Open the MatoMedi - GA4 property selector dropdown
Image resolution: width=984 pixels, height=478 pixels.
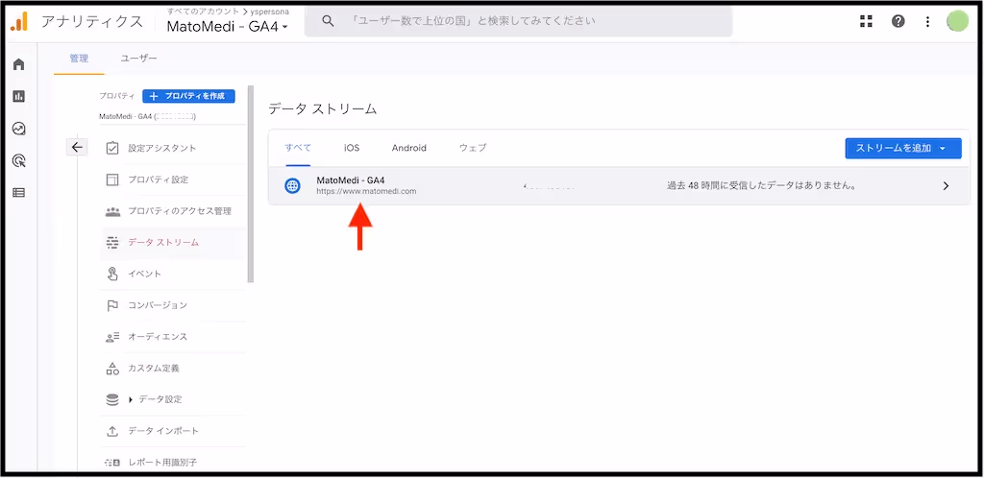click(x=227, y=27)
